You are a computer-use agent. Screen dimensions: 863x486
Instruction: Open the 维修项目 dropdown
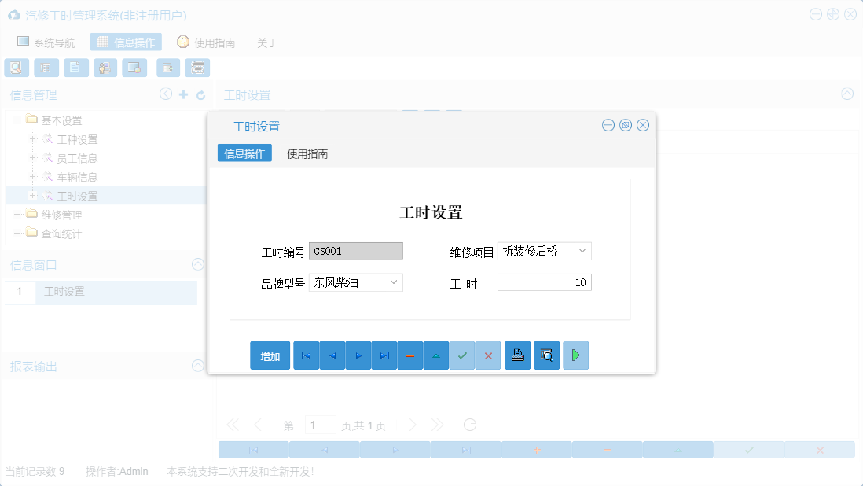582,250
